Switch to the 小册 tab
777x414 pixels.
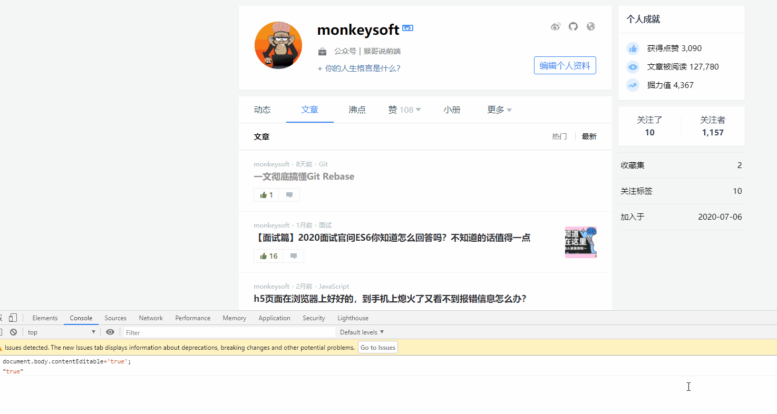point(452,110)
